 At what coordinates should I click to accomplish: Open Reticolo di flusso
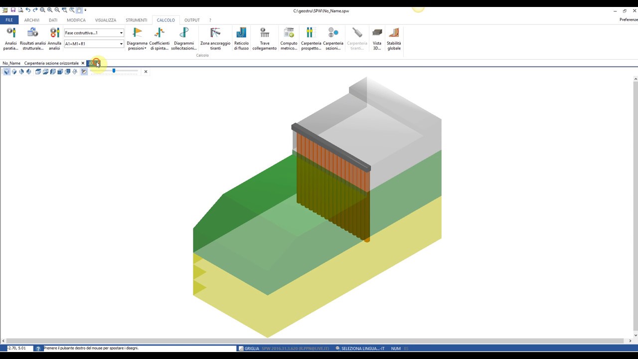(241, 39)
